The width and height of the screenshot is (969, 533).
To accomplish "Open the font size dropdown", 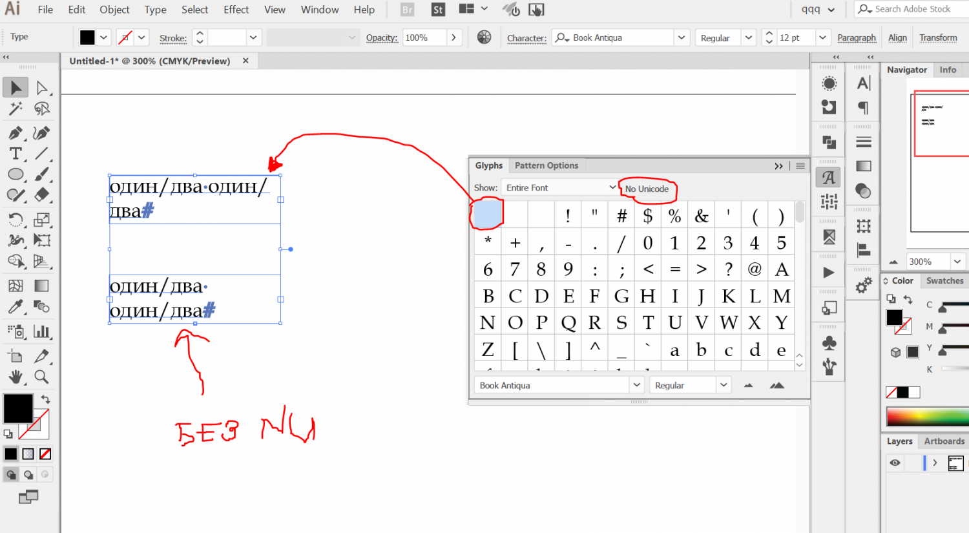I will (822, 37).
